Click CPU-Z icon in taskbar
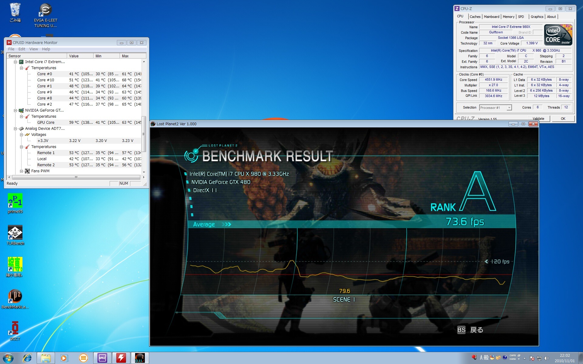This screenshot has width=583, height=364. click(x=102, y=358)
